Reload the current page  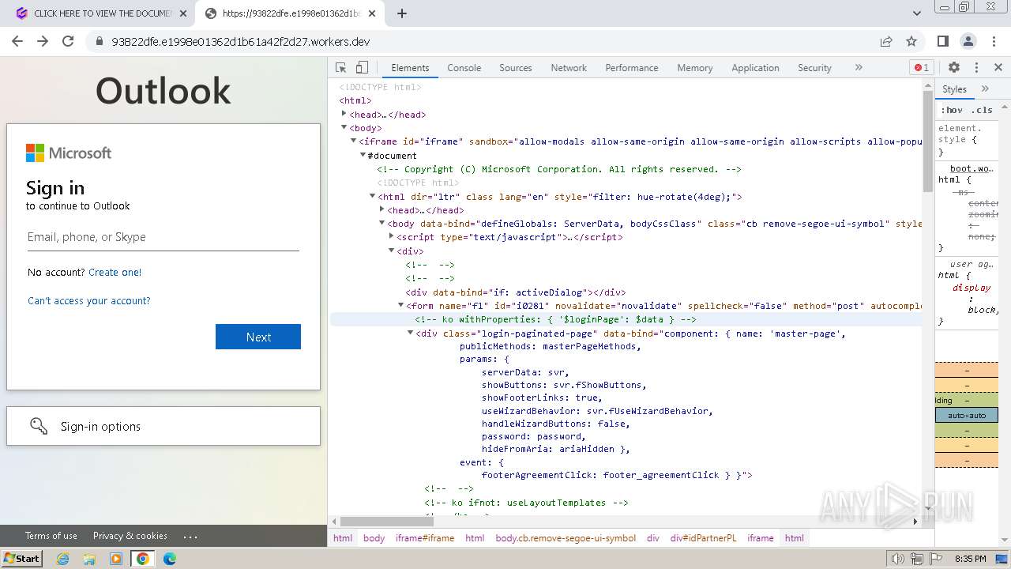[x=68, y=41]
